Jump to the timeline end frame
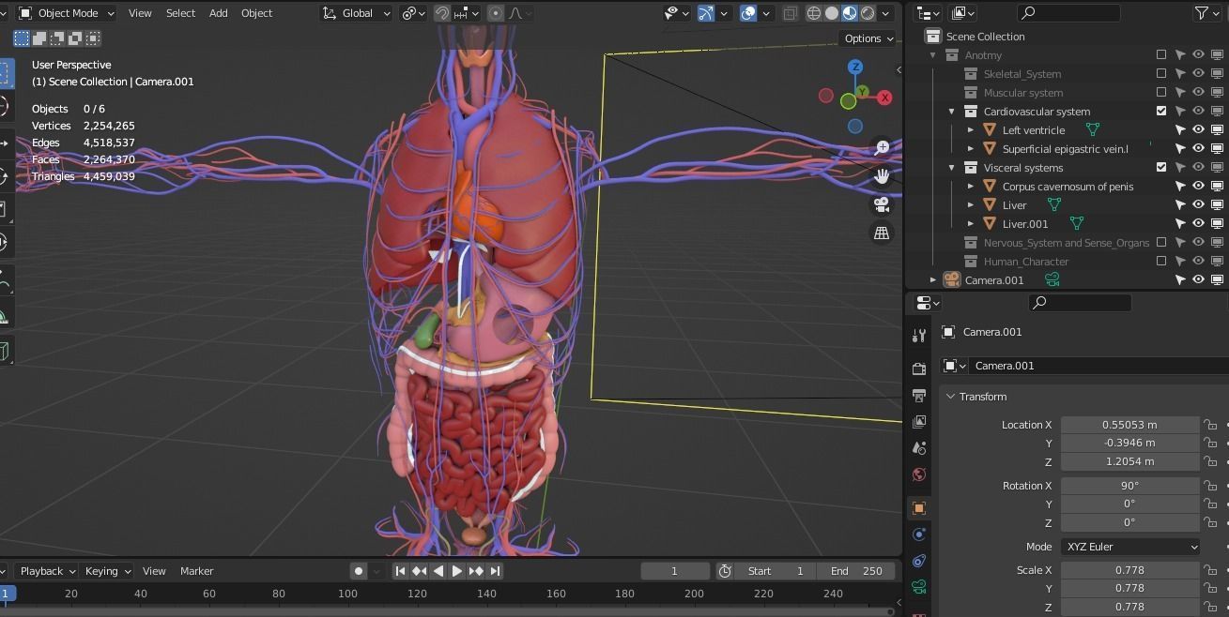The height and width of the screenshot is (617, 1229). pyautogui.click(x=495, y=570)
